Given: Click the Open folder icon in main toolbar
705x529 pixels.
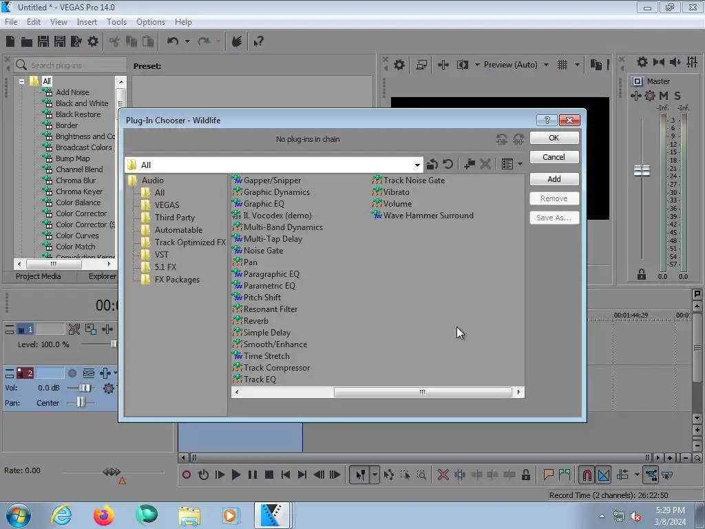Looking at the screenshot, I should tap(27, 42).
